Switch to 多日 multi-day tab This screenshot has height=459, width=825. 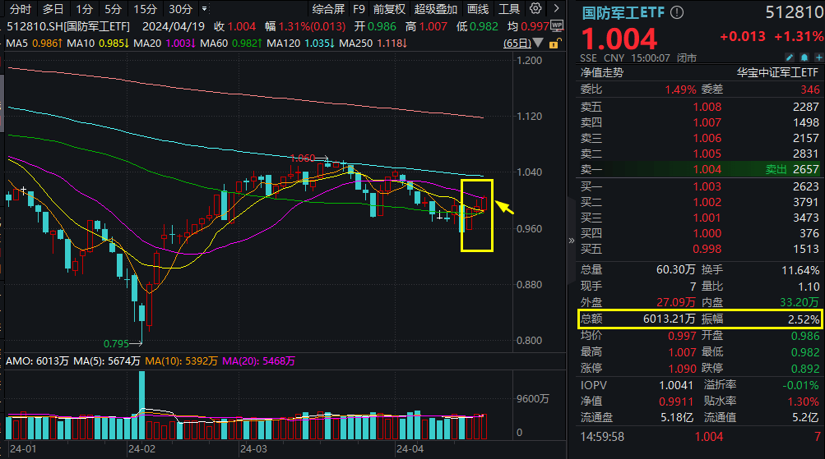pos(53,9)
